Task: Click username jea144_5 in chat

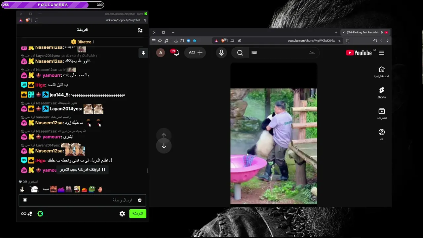Action: (59, 95)
